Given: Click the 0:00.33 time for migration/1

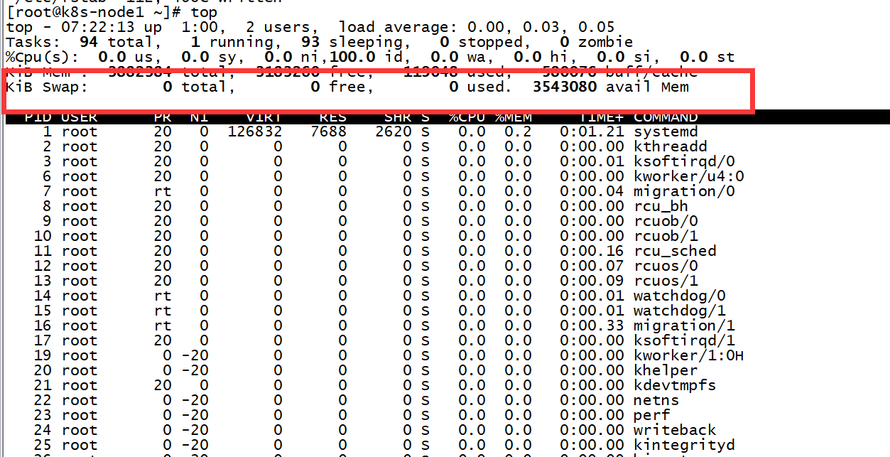Looking at the screenshot, I should (x=592, y=326).
